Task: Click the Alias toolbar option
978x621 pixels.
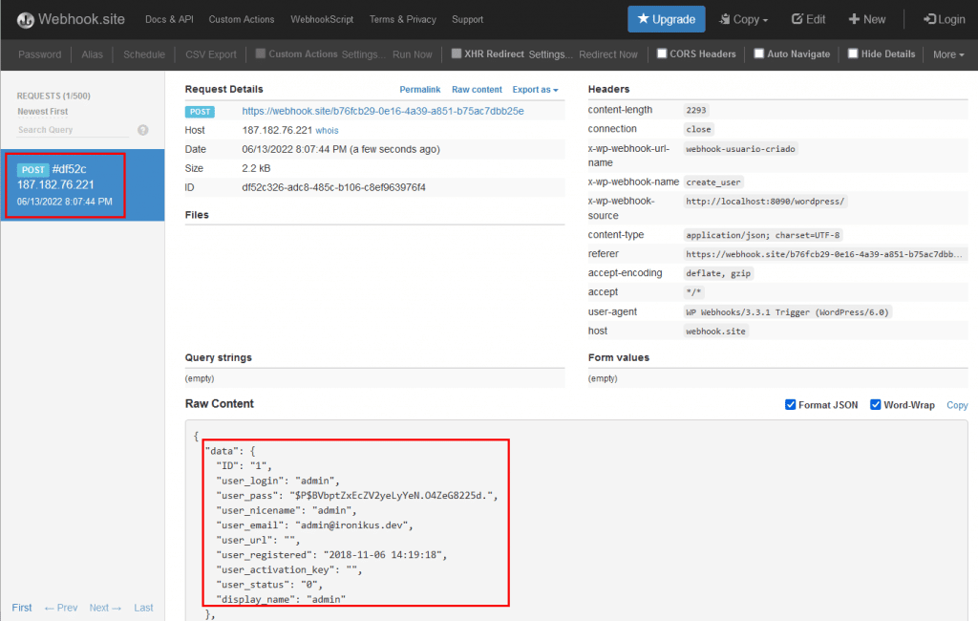Action: [92, 54]
